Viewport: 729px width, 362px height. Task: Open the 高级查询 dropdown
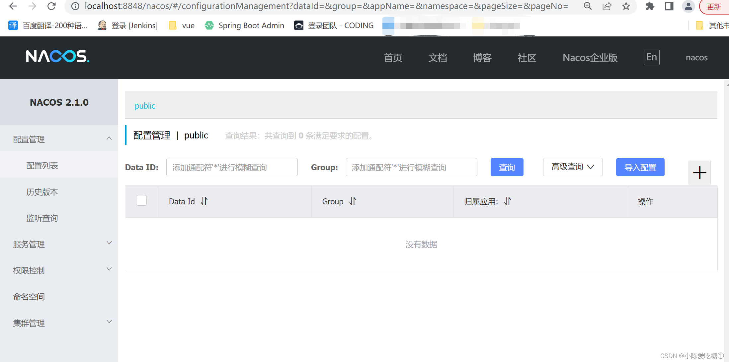[x=572, y=167]
